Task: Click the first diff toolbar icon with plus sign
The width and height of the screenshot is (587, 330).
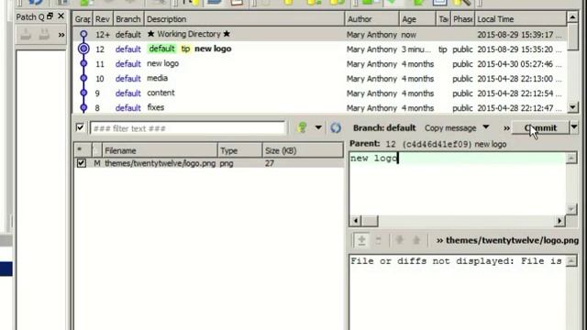Action: [361, 240]
